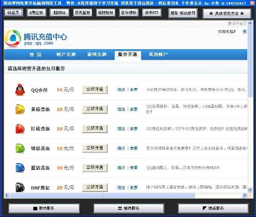Select the 游戏蓝钻 toolbar button
256x217 pixels.
point(82,13)
